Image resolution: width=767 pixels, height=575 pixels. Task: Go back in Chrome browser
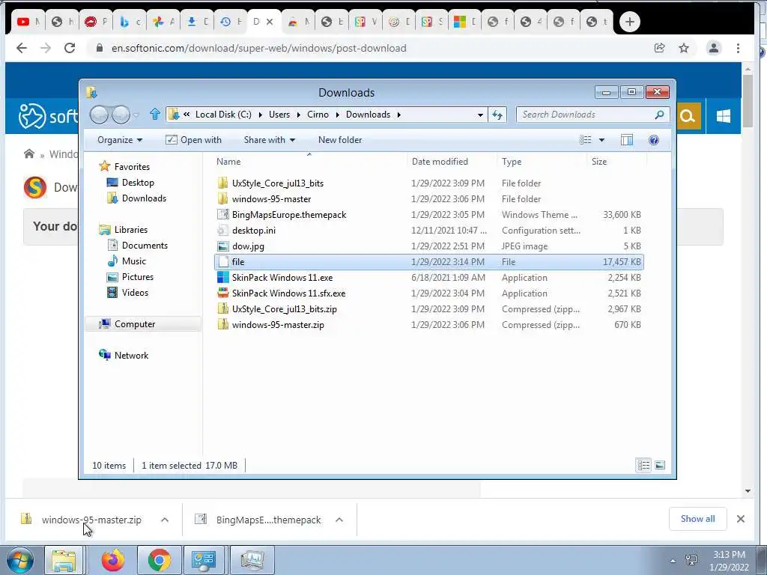[x=22, y=48]
